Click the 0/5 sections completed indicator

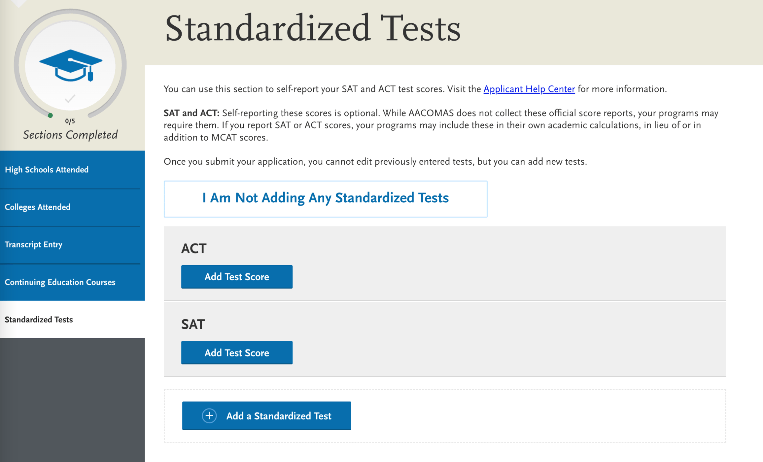coord(70,121)
